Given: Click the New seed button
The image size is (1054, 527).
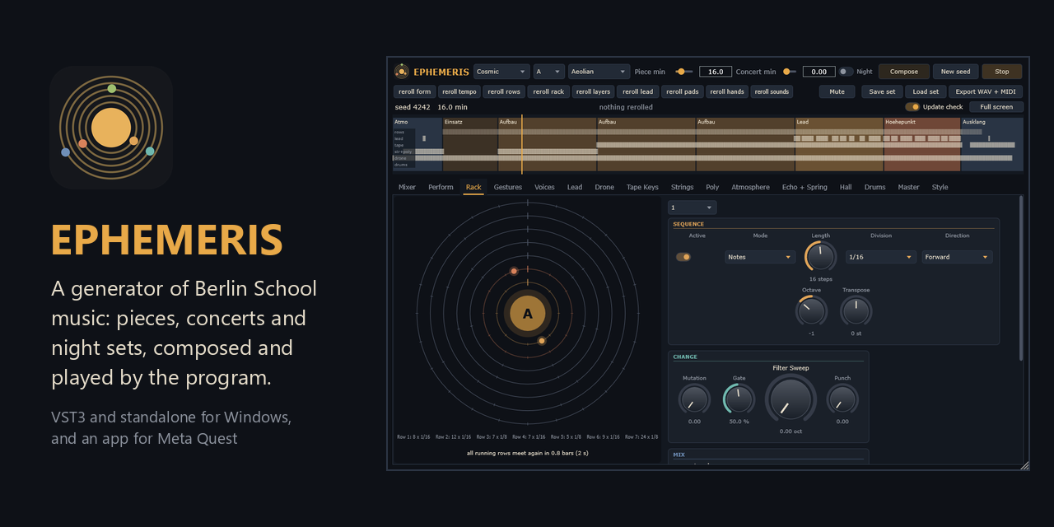Looking at the screenshot, I should tap(956, 72).
